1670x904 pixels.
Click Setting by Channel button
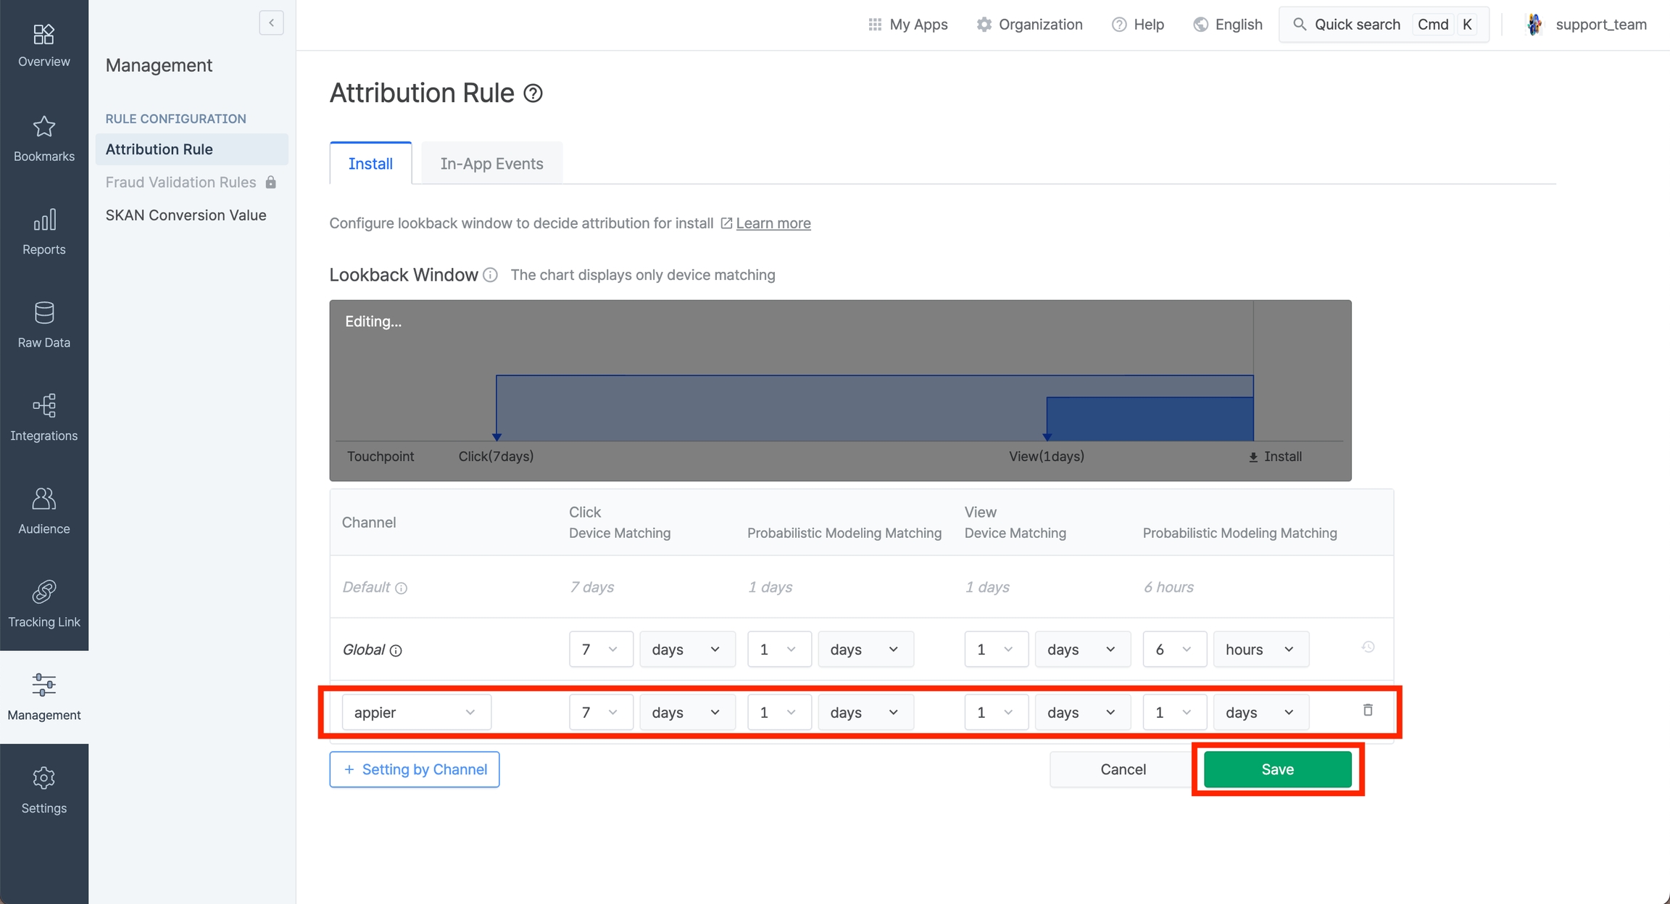click(415, 769)
